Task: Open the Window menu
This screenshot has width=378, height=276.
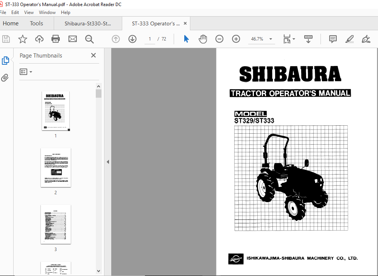Action: pyautogui.click(x=47, y=12)
